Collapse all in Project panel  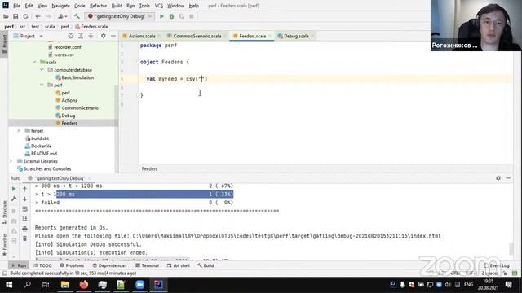coord(91,36)
